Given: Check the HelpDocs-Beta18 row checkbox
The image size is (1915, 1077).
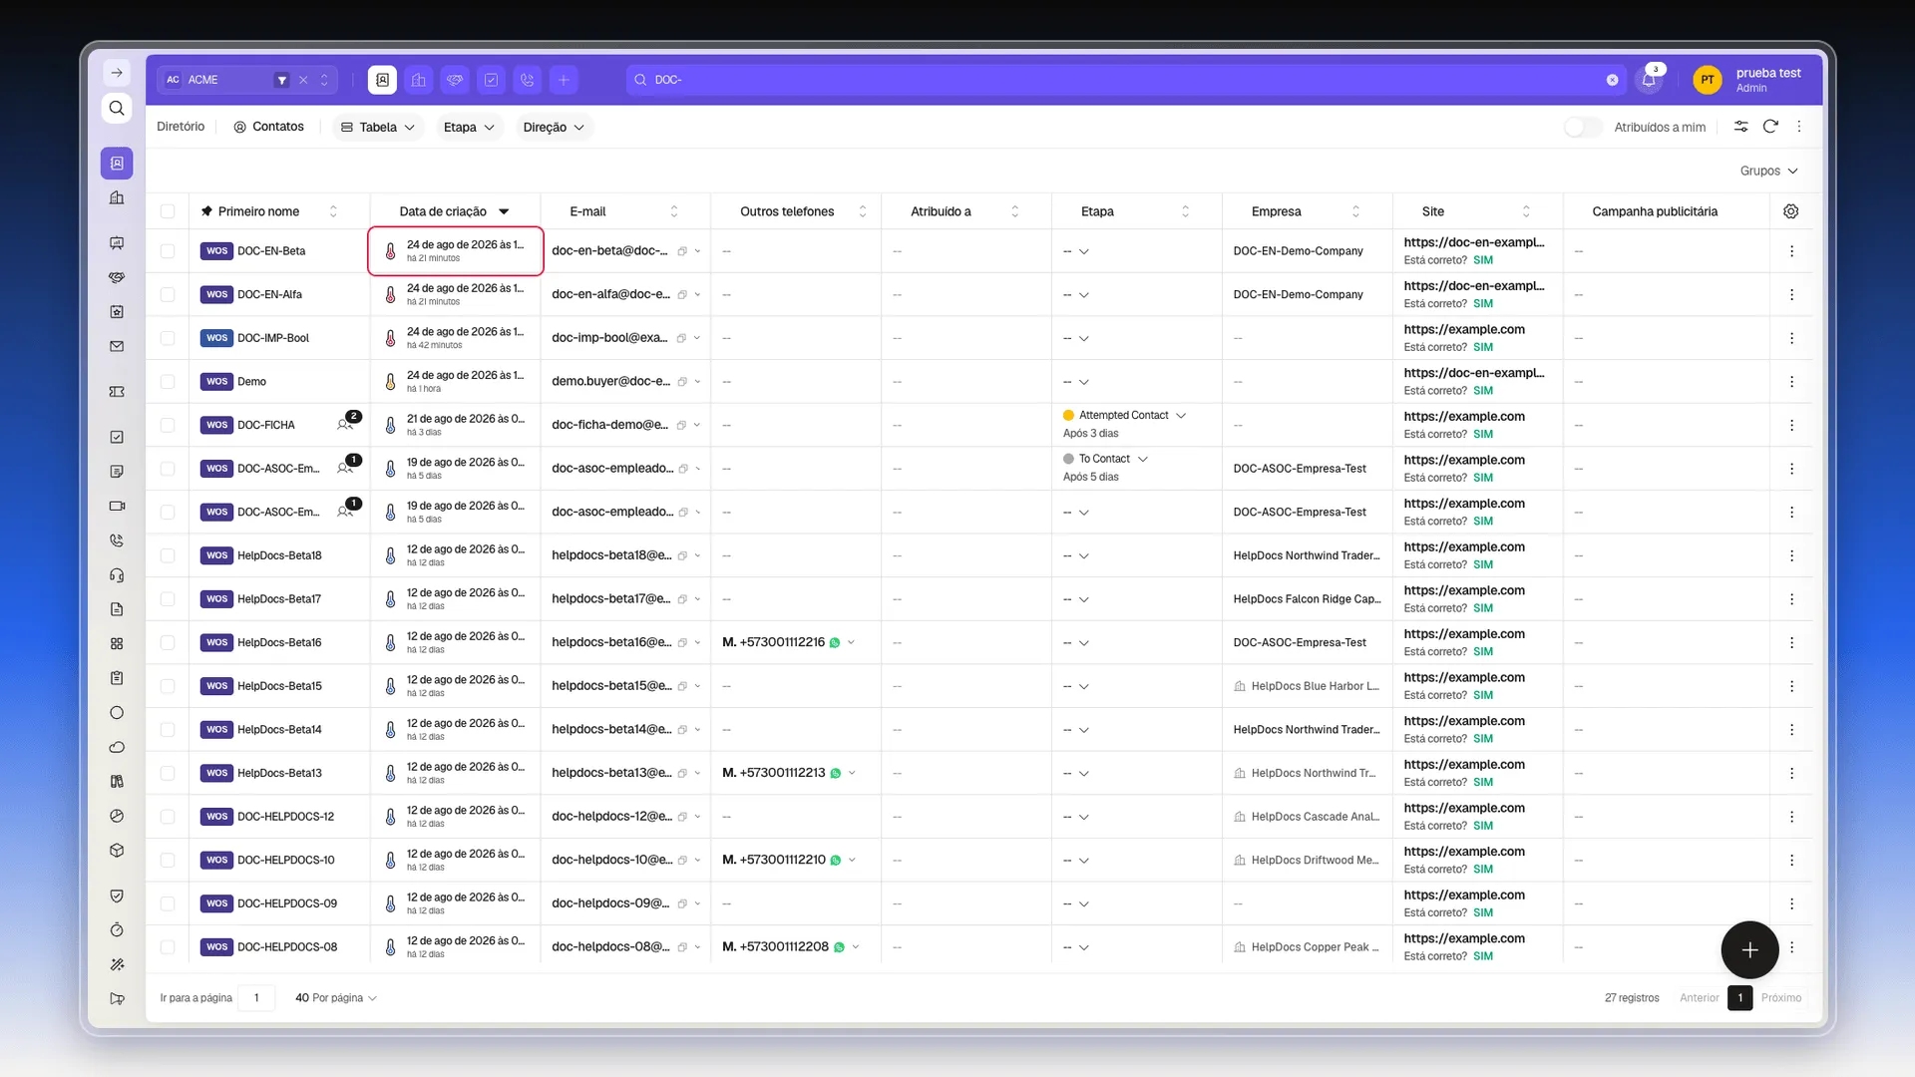Looking at the screenshot, I should [x=168, y=555].
